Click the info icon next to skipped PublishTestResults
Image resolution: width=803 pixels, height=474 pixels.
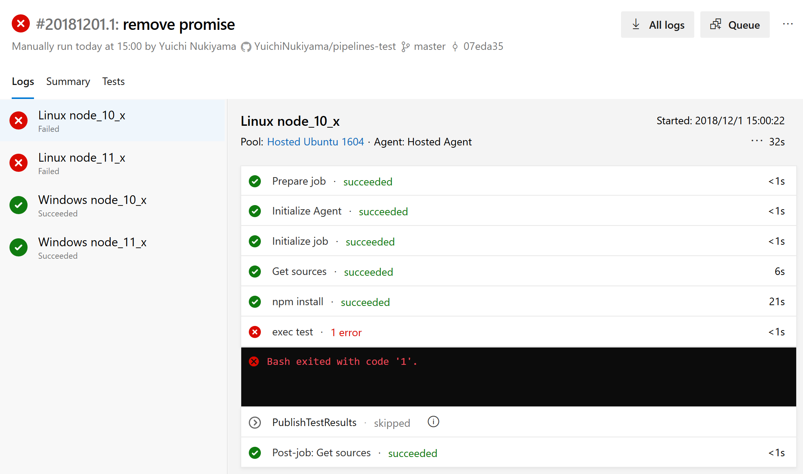[x=433, y=422]
